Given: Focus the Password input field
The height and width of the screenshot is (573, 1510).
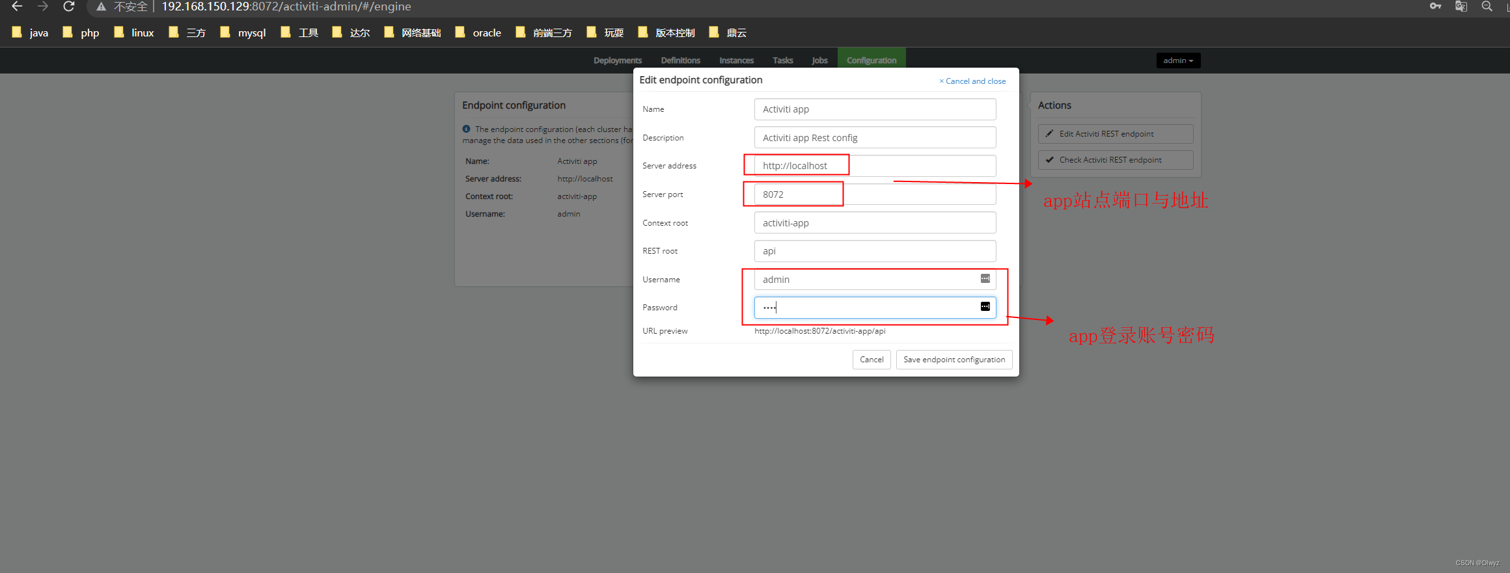Looking at the screenshot, I should 875,308.
